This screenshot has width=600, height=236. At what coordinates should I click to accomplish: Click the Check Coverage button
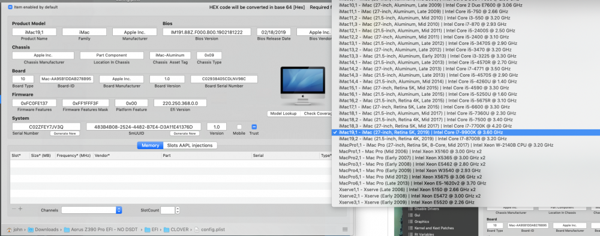pyautogui.click(x=316, y=113)
